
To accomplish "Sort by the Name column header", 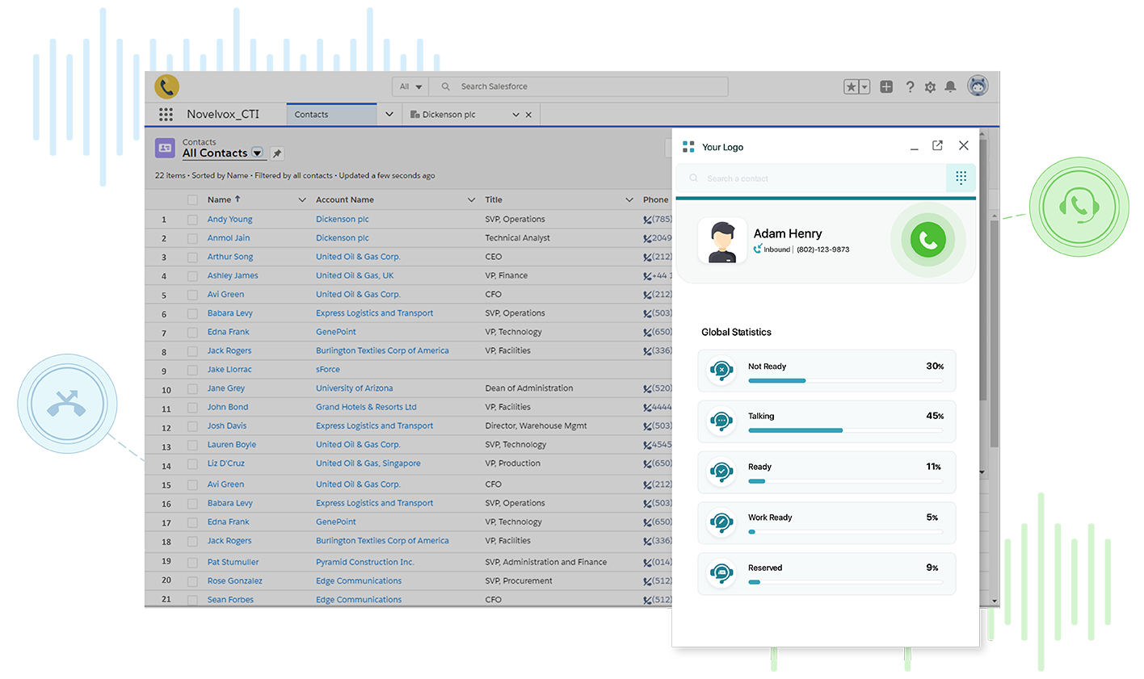I will [x=220, y=199].
